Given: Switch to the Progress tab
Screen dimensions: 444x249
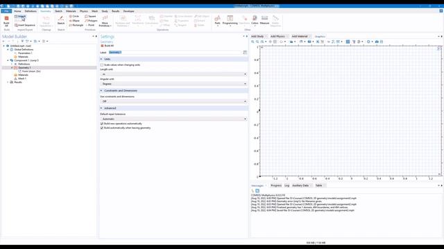Looking at the screenshot, I should pos(276,185).
